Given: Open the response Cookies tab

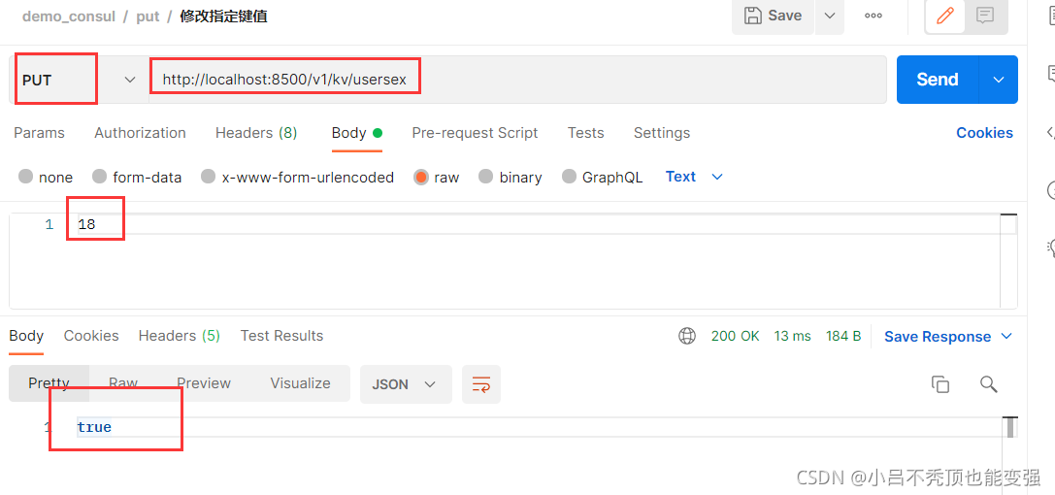Looking at the screenshot, I should coord(91,336).
